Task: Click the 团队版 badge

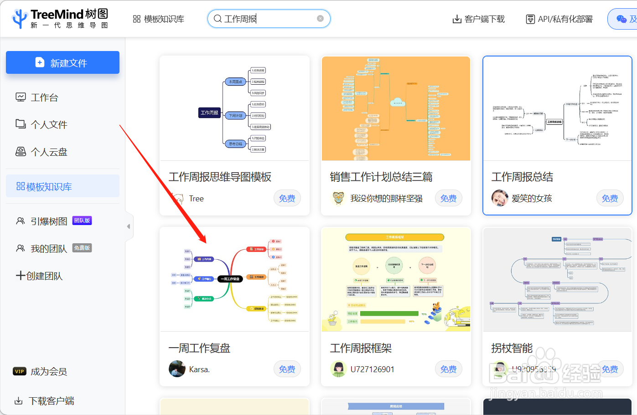Action: point(82,220)
